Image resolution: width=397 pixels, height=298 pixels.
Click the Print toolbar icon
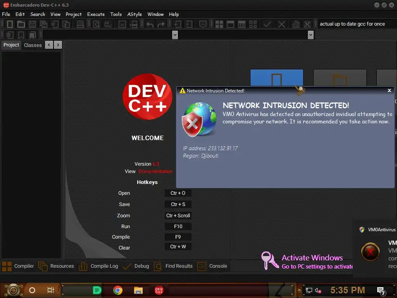click(80, 24)
